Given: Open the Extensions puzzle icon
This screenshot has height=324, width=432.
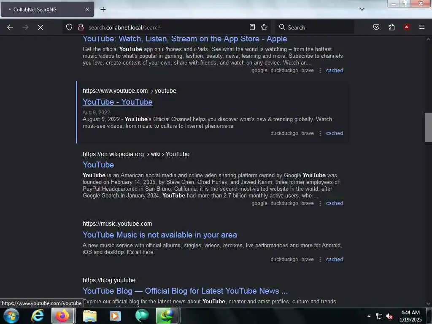Looking at the screenshot, I should pyautogui.click(x=391, y=27).
